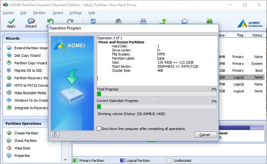Open the Partition menu

39,13
